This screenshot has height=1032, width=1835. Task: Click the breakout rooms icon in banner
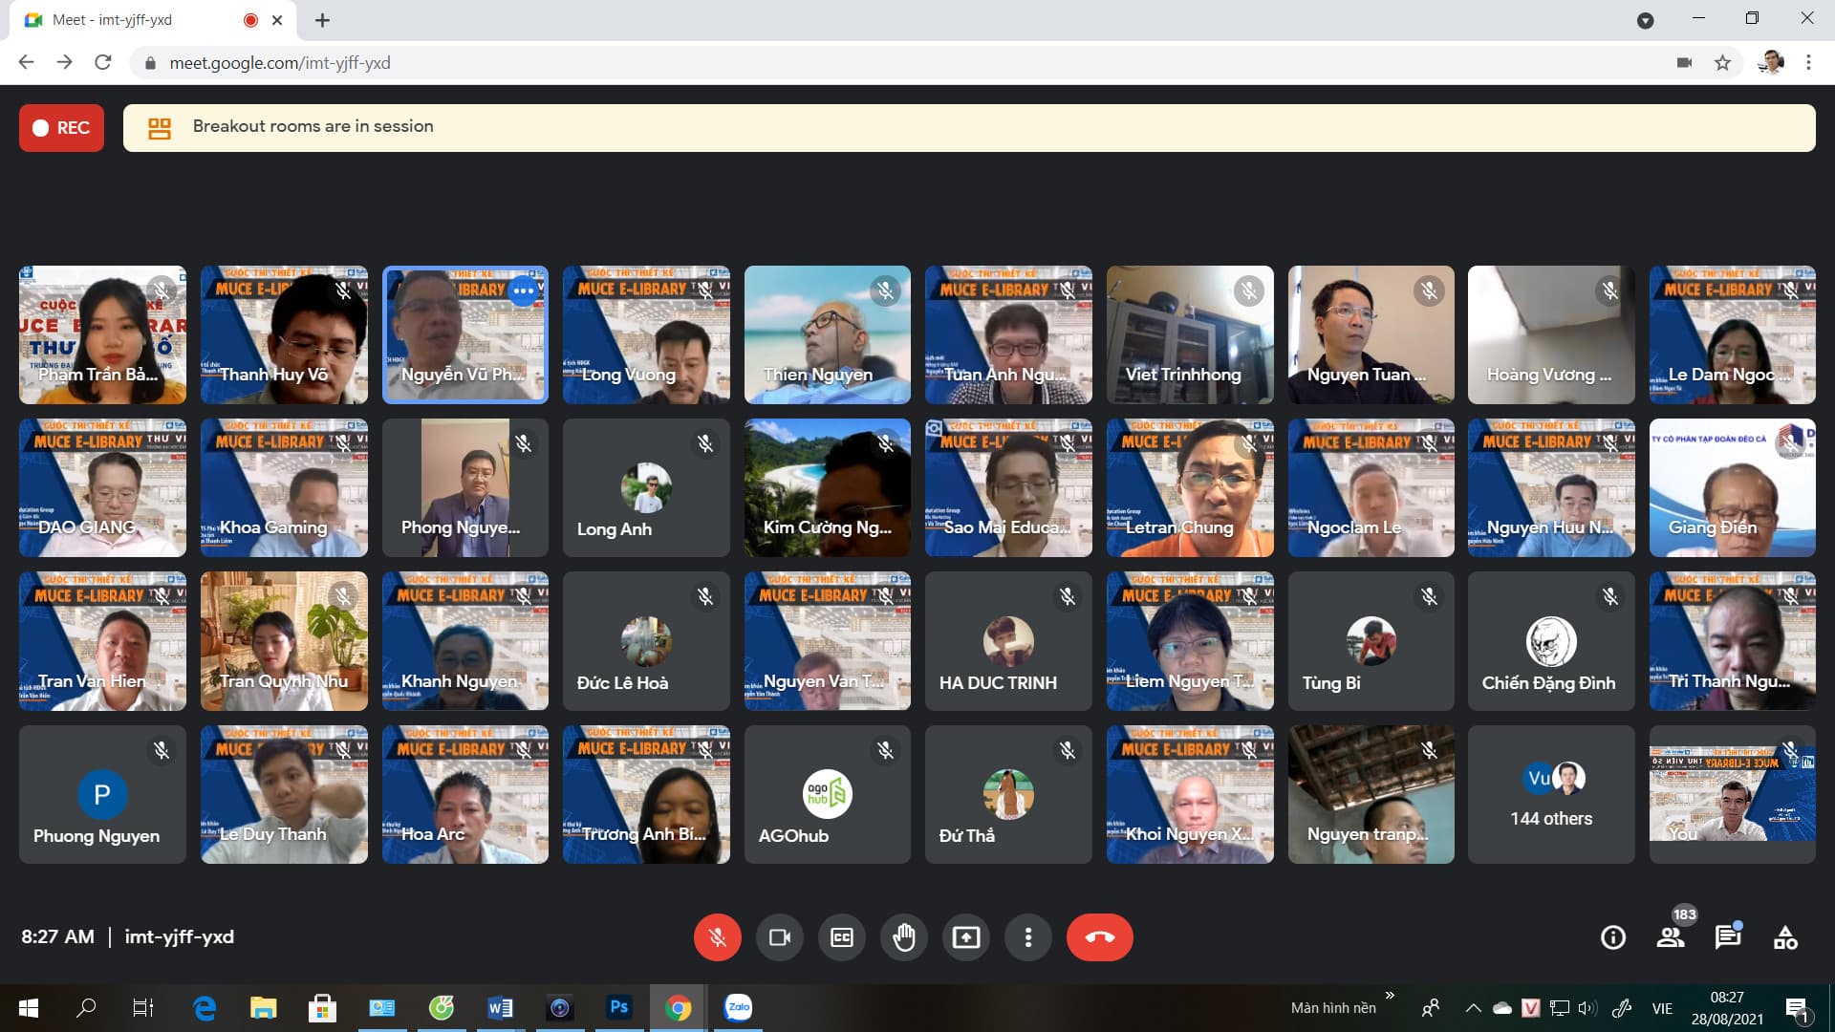point(160,128)
